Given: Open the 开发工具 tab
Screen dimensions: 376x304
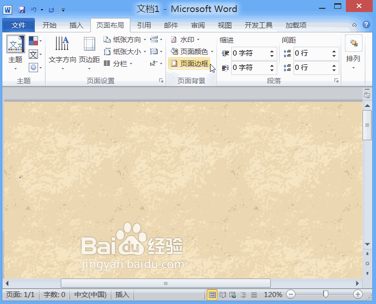Looking at the screenshot, I should click(259, 25).
